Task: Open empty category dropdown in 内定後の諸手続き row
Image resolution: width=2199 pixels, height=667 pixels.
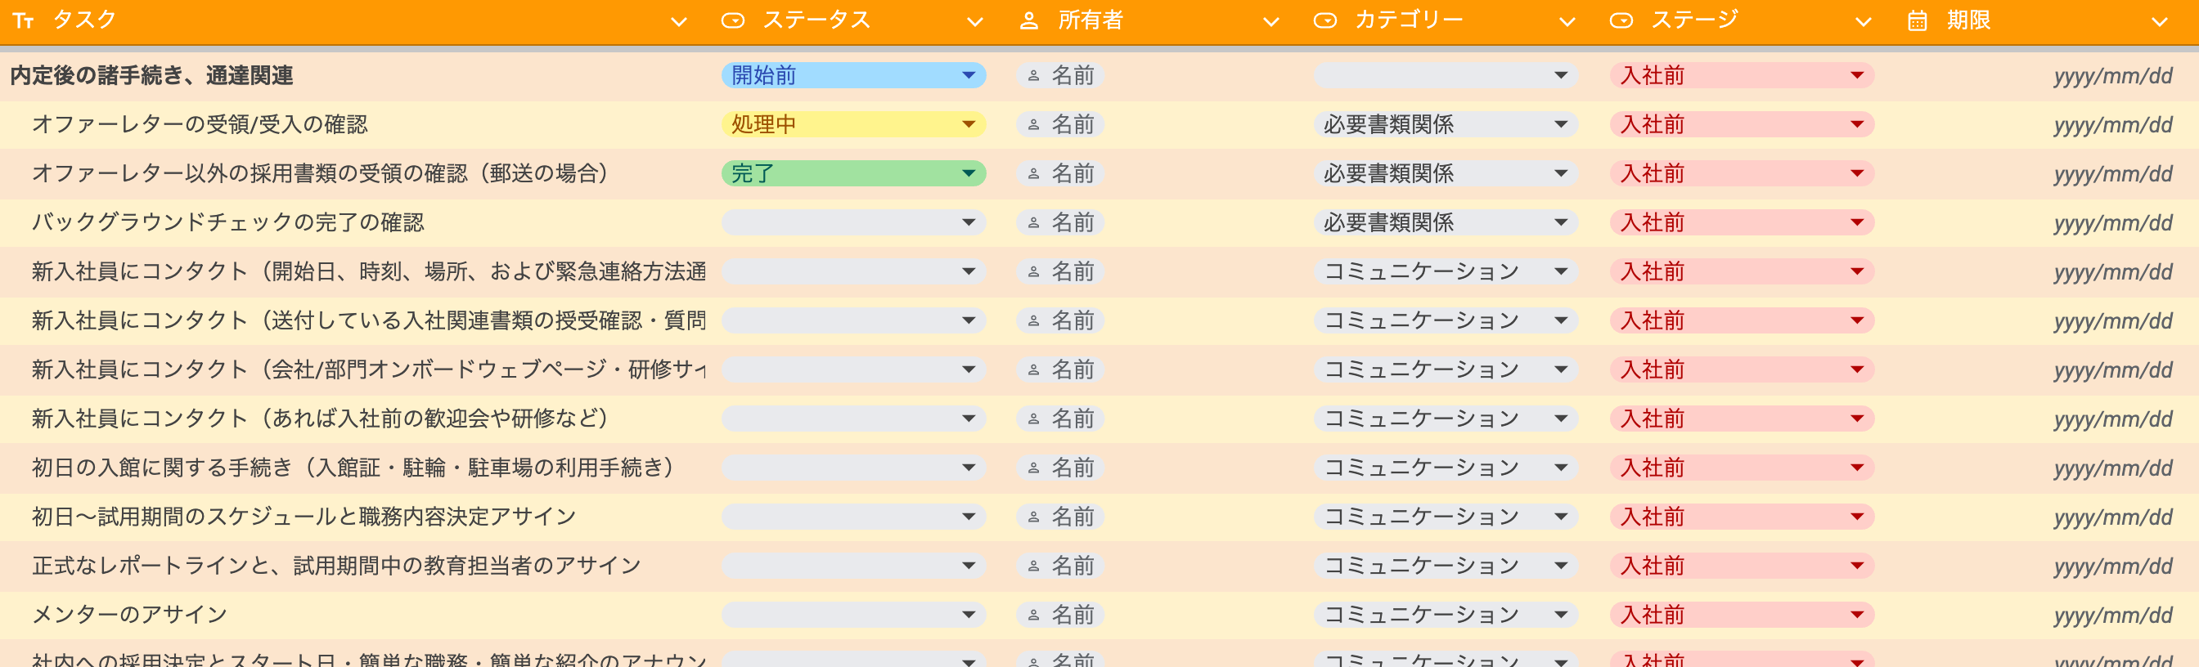Action: [x=1445, y=76]
